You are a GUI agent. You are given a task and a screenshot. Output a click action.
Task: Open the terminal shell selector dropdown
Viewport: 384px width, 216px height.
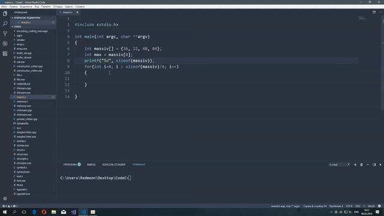pos(339,164)
